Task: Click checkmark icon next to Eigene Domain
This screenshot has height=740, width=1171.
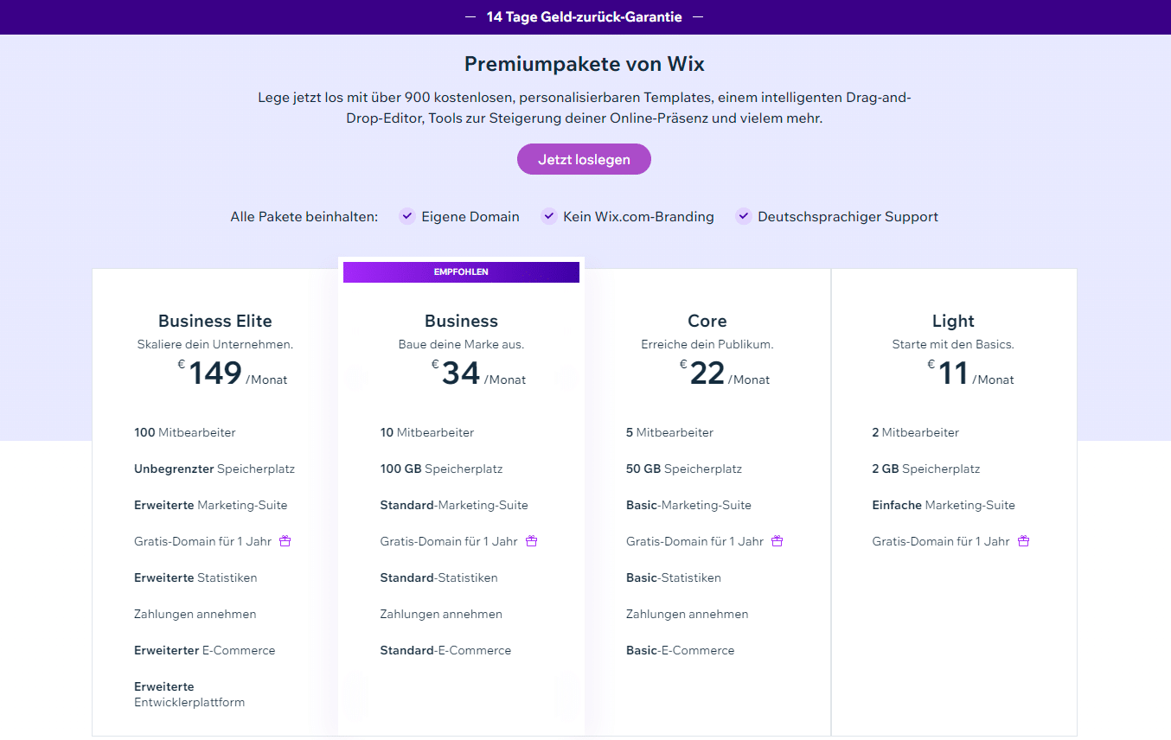Action: [407, 216]
